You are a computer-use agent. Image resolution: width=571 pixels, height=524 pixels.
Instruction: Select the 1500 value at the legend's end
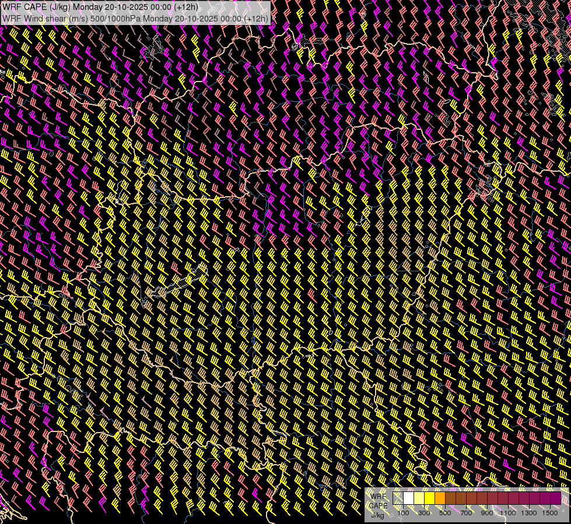click(550, 513)
